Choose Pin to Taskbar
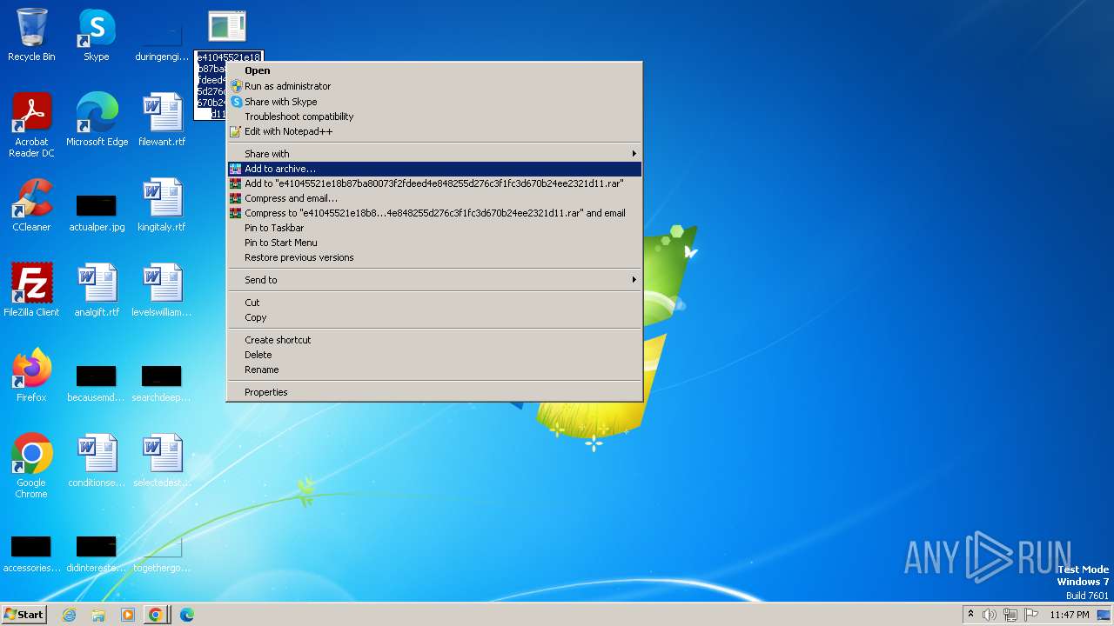This screenshot has height=626, width=1114. tap(434, 228)
